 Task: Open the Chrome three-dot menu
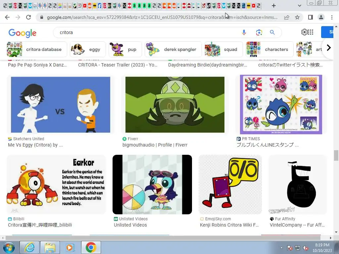pyautogui.click(x=332, y=17)
